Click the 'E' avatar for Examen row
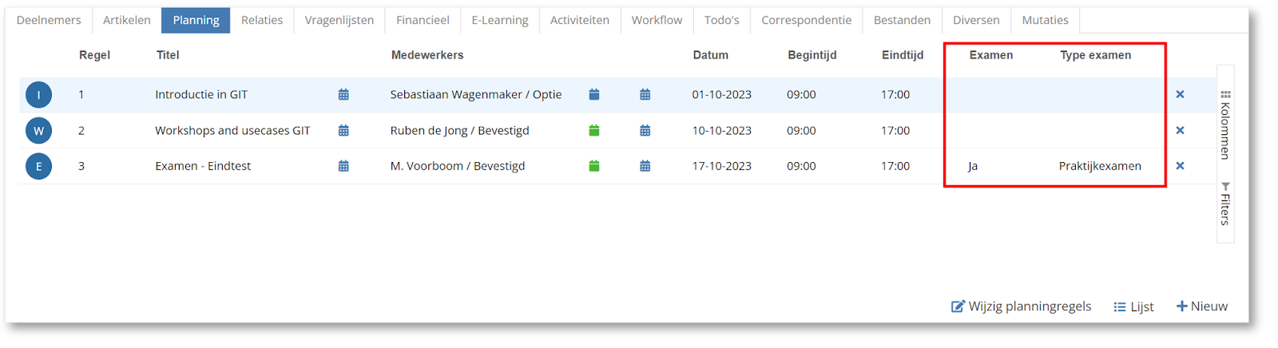 [x=38, y=166]
